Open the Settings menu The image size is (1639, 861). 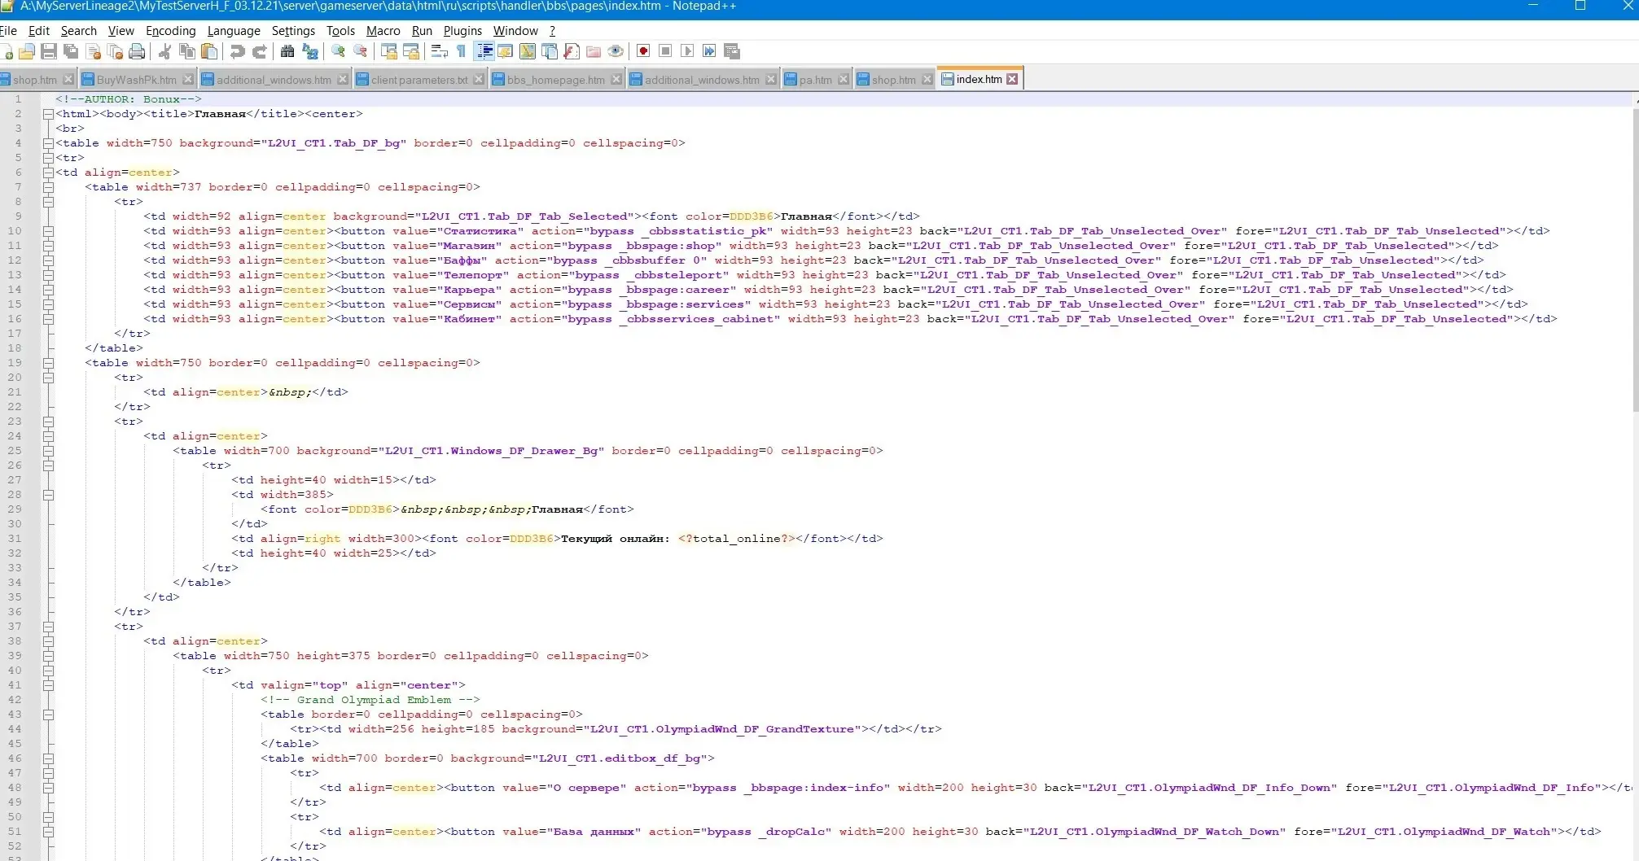point(293,31)
